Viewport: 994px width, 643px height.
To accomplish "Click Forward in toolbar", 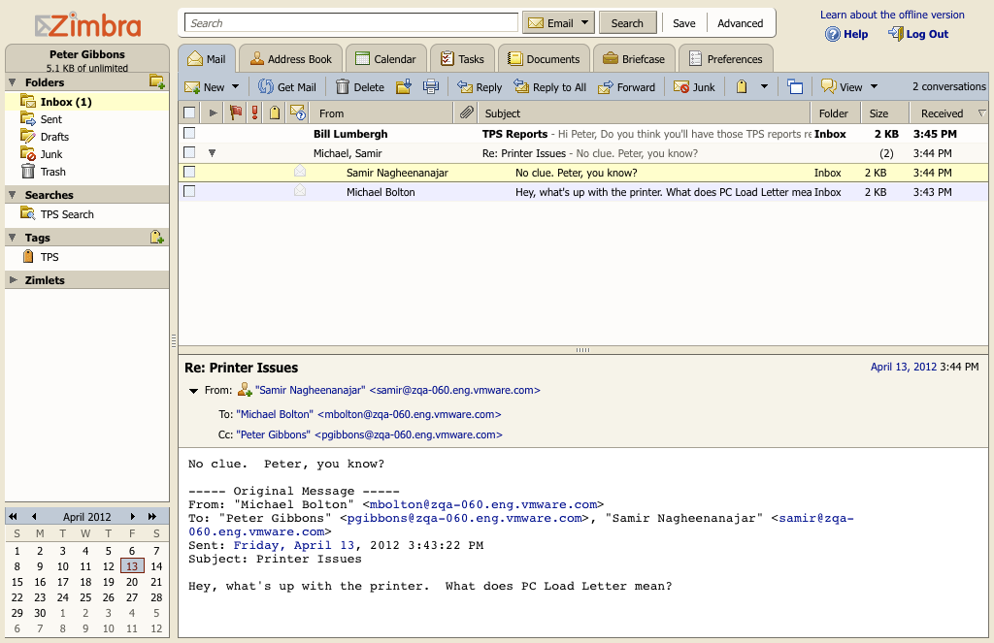I will pyautogui.click(x=627, y=86).
